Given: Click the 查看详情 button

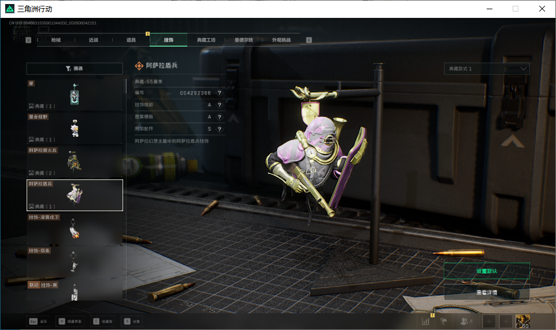Looking at the screenshot, I should tap(487, 292).
